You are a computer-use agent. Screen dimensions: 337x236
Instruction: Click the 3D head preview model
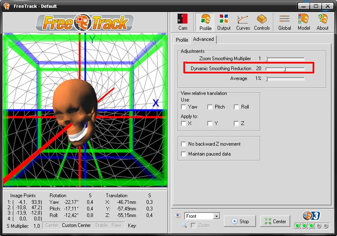pos(75,112)
